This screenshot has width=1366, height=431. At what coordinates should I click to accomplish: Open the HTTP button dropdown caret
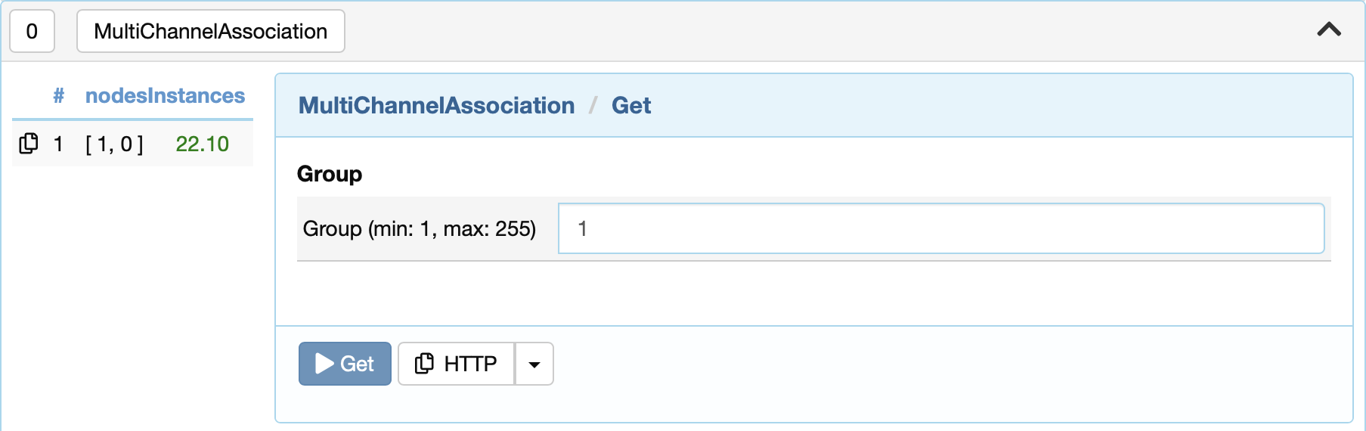534,364
